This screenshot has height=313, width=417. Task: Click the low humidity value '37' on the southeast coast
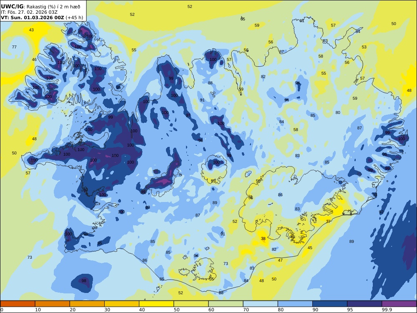point(328,221)
